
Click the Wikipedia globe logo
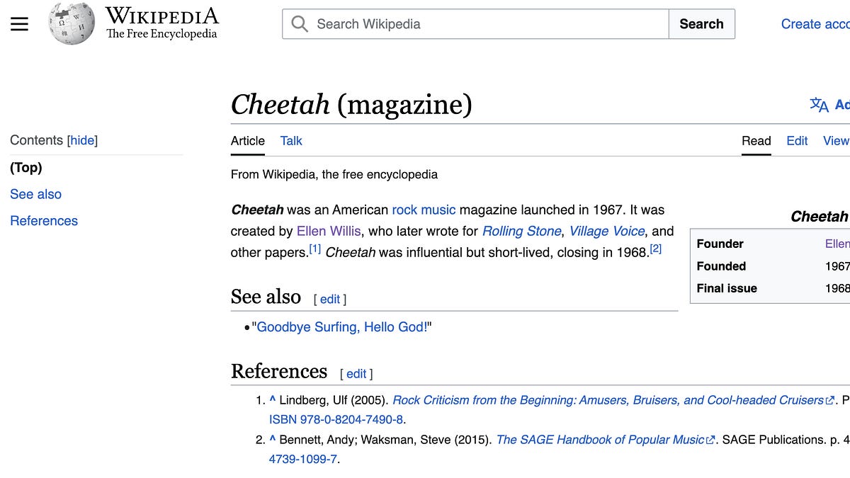(71, 23)
